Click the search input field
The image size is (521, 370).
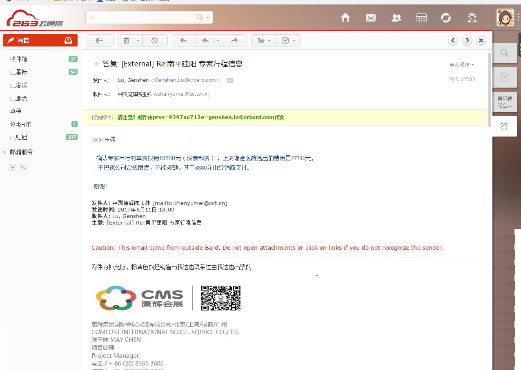coord(141,18)
